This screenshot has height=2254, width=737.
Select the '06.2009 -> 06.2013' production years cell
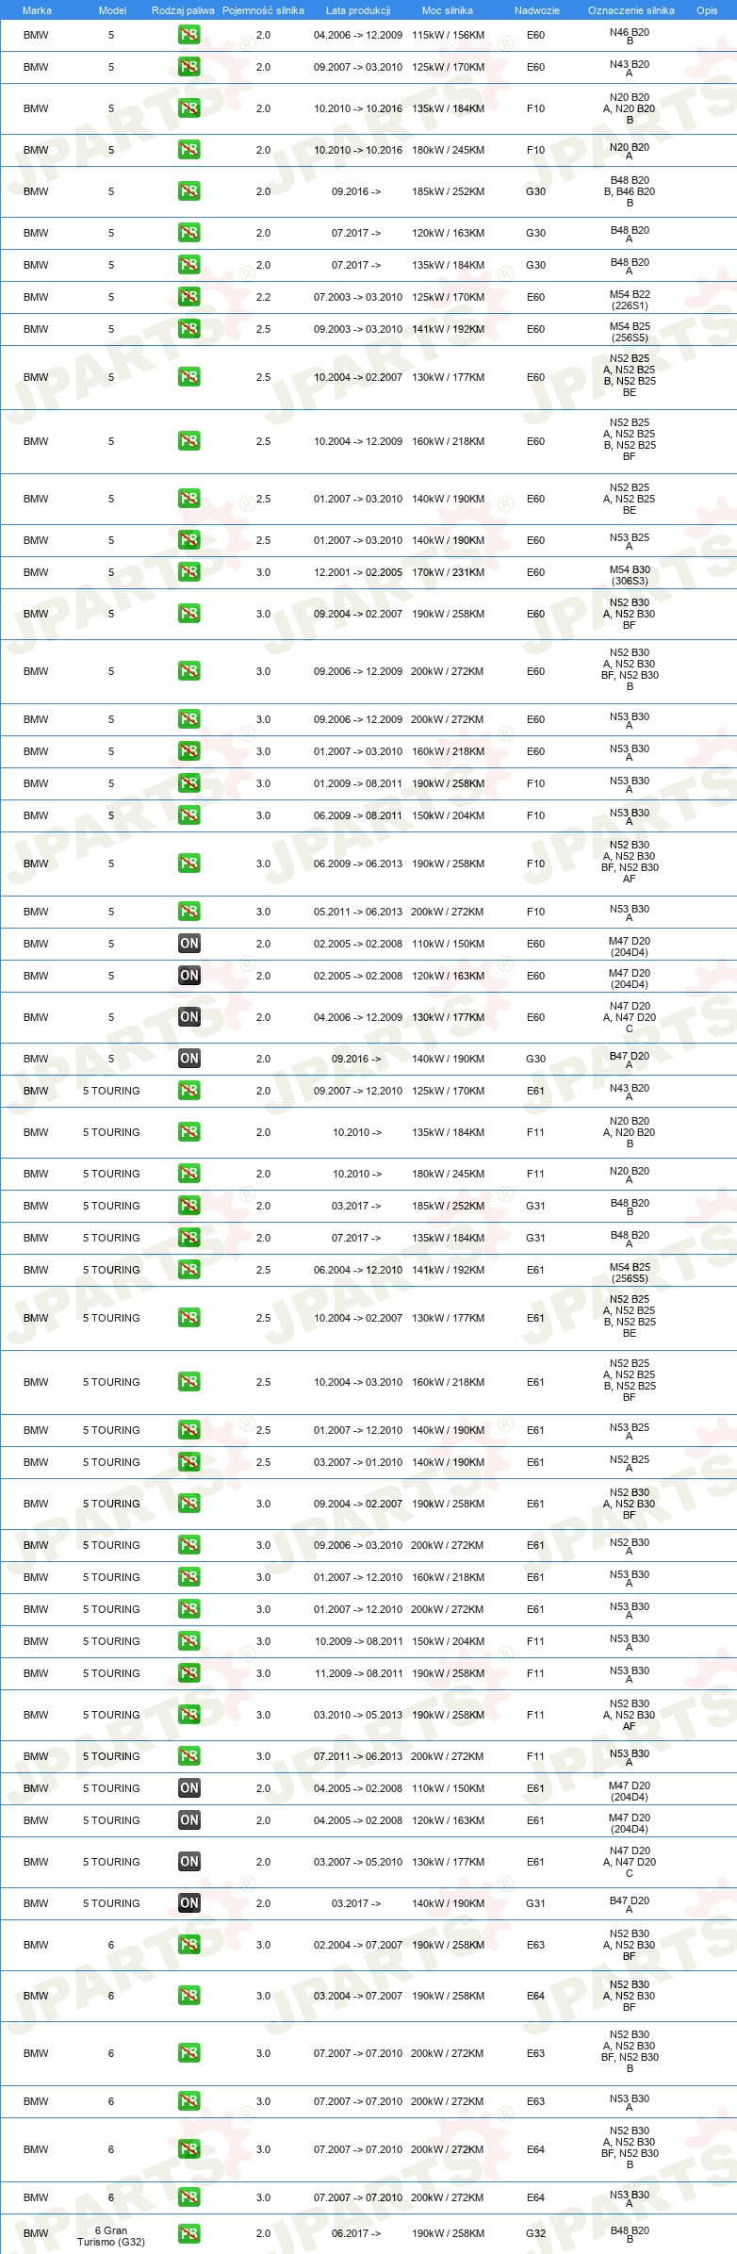tap(358, 864)
